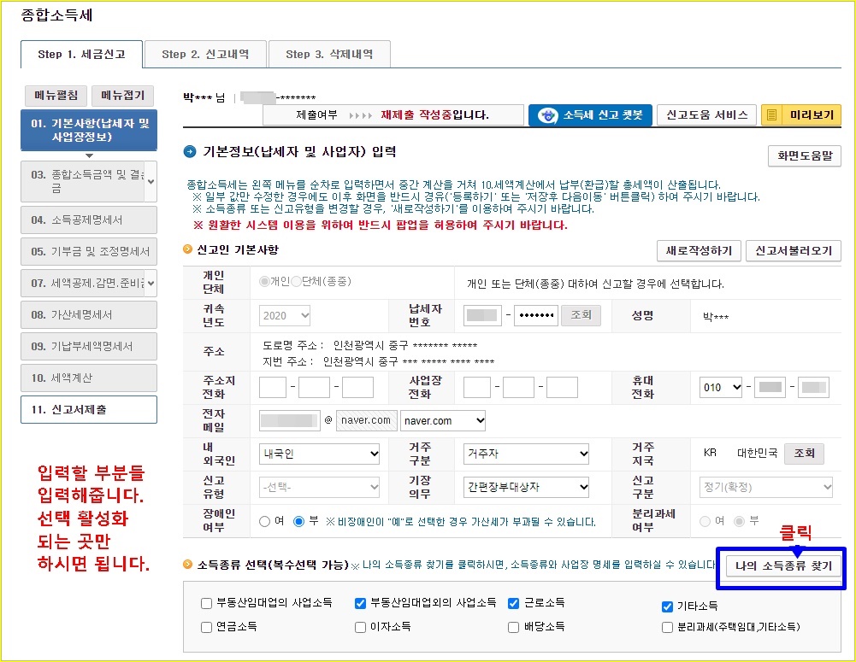Click 나의 소득종류 찾기 button

[783, 566]
